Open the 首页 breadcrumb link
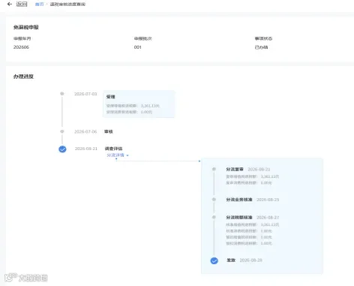The height and width of the screenshot is (286, 354). tap(39, 5)
